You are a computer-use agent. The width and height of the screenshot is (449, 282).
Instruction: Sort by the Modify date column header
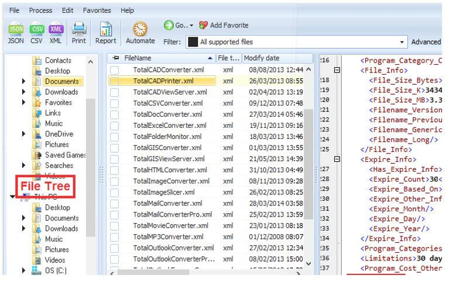[277, 58]
